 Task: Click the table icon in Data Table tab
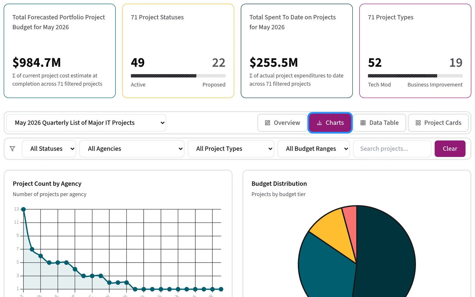[x=363, y=123]
